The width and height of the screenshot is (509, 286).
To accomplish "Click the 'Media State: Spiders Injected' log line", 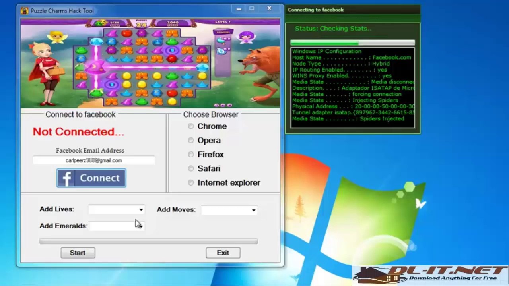I will (x=348, y=119).
